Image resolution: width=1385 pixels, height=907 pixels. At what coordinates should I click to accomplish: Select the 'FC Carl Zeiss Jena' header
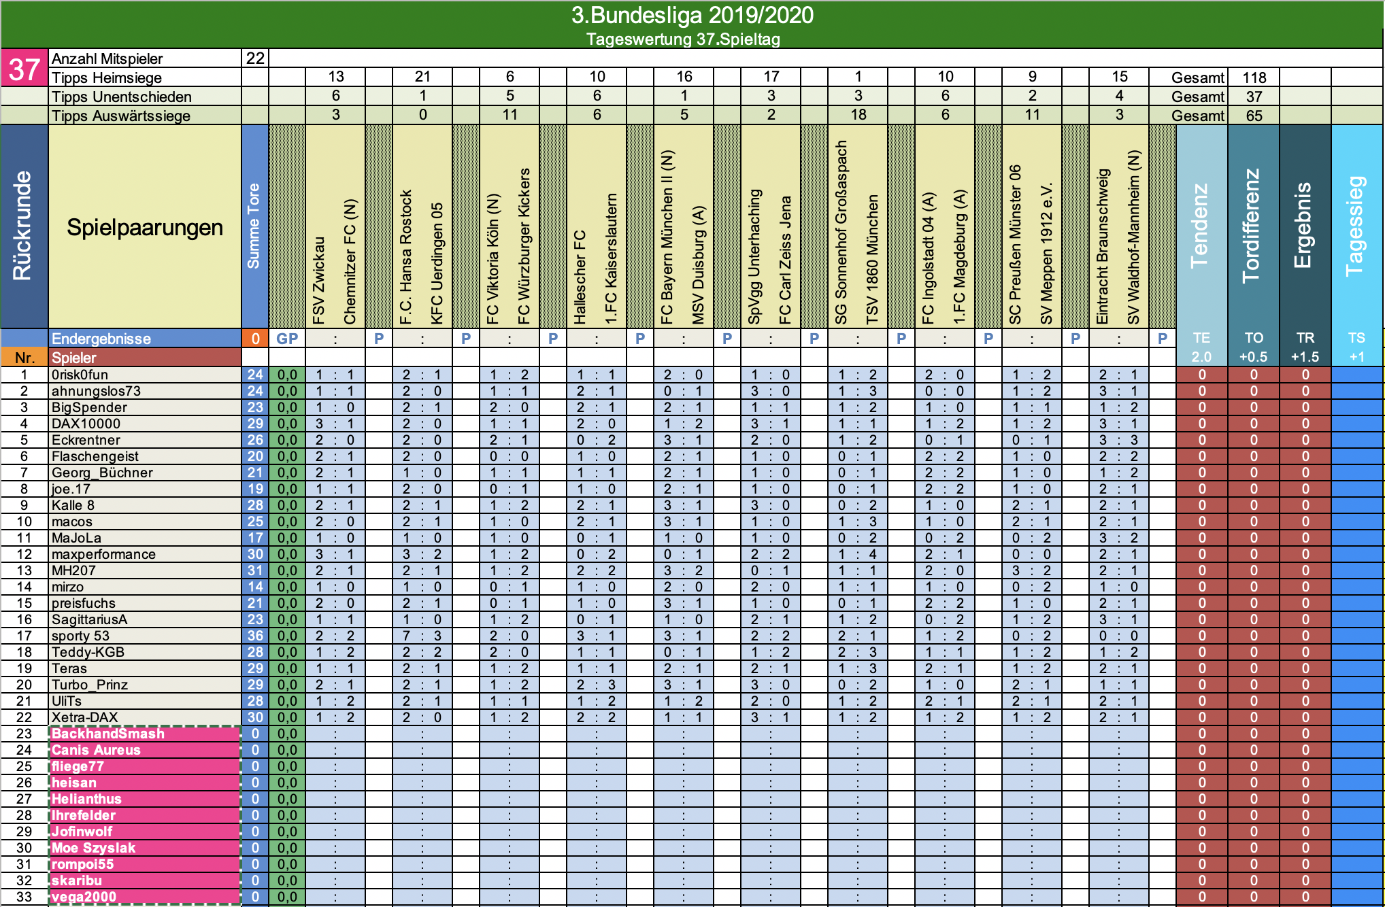pyautogui.click(x=786, y=260)
